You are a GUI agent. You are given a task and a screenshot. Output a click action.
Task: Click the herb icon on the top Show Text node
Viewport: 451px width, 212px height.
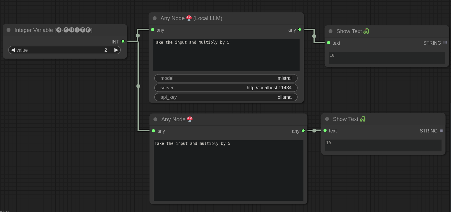(x=366, y=31)
